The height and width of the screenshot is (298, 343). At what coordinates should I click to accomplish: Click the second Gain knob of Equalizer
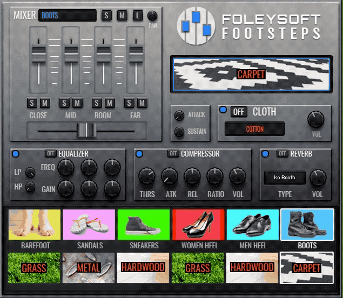coord(89,188)
